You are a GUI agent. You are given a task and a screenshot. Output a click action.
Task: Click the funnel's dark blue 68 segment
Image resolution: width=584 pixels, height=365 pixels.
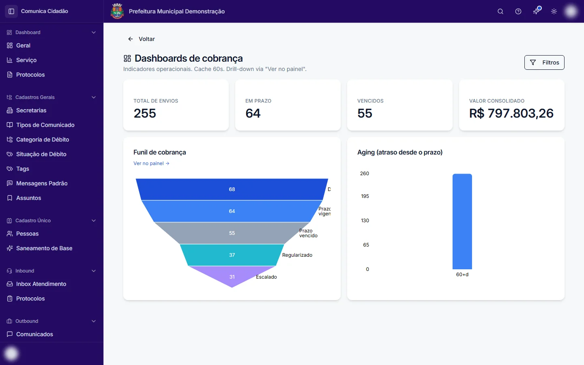232,189
